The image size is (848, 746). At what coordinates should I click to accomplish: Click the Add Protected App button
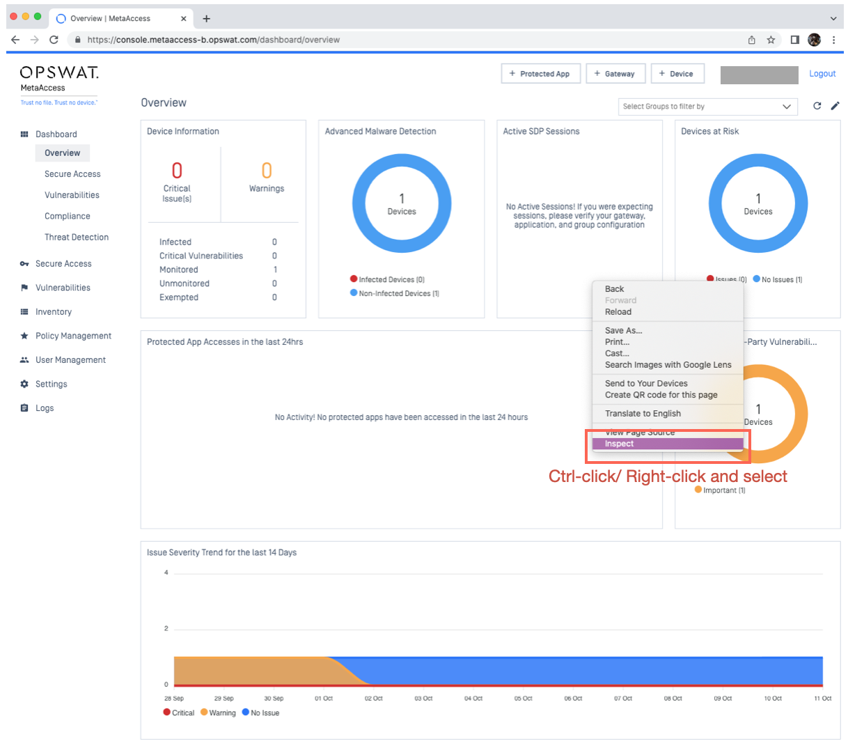click(x=540, y=74)
